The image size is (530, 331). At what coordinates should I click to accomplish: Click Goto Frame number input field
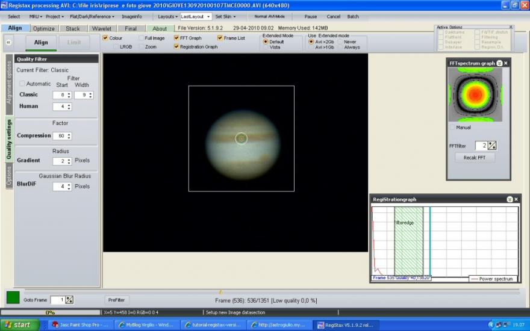point(57,300)
